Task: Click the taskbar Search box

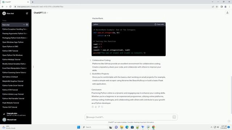Action: 95,127
